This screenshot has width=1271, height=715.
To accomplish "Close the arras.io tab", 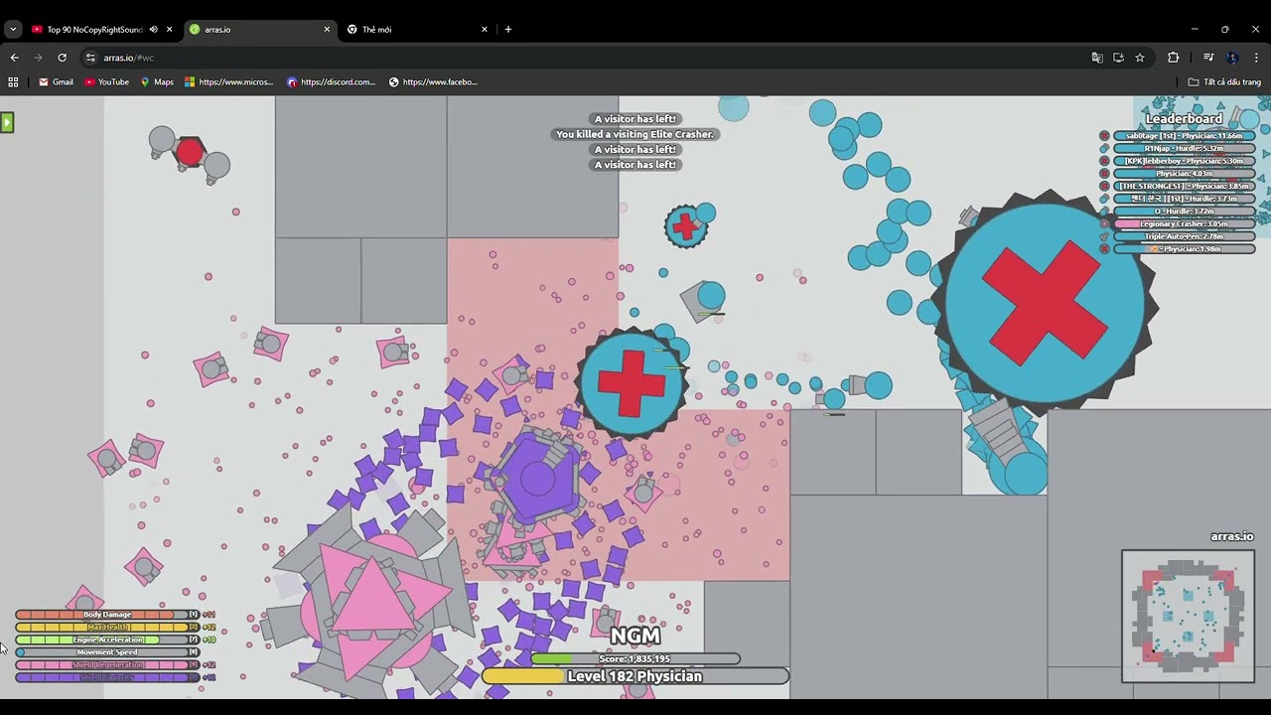I will [327, 30].
